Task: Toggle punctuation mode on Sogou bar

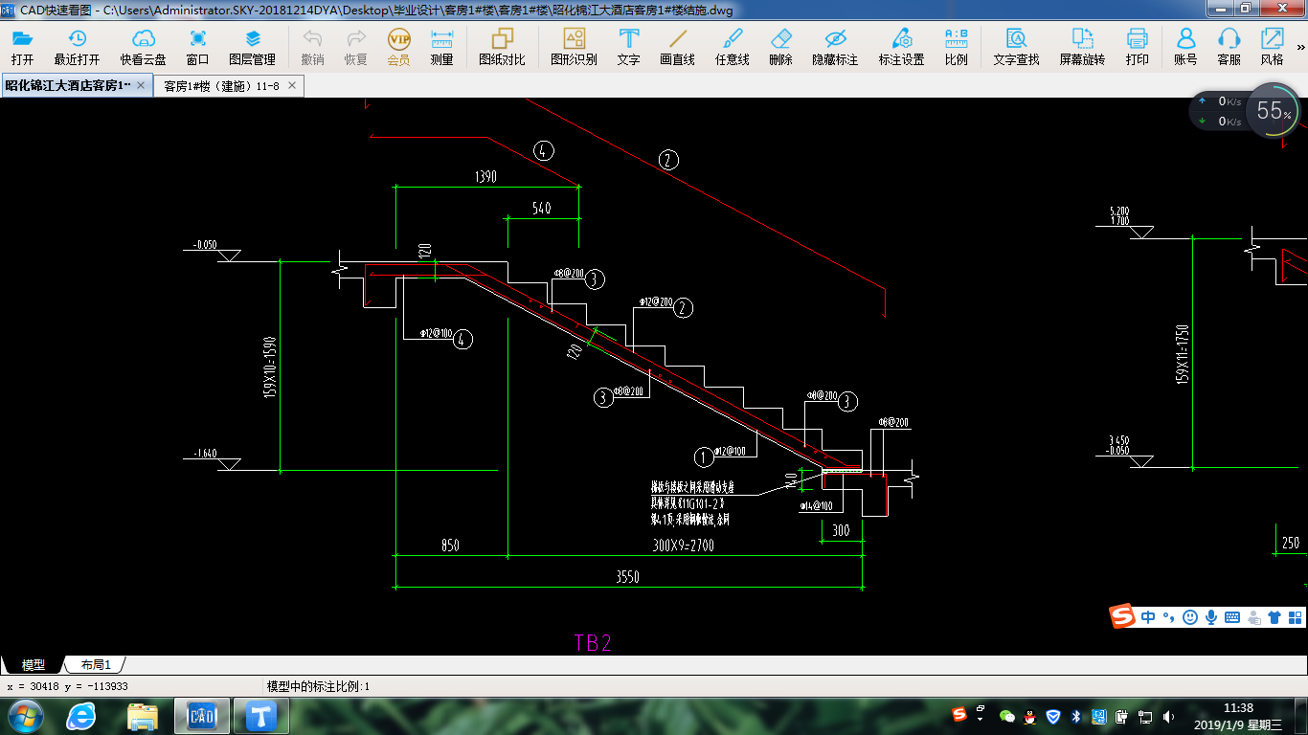Action: pos(1169,617)
